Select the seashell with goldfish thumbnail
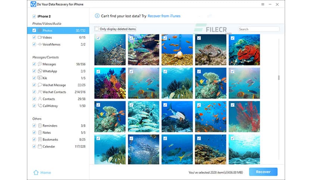 [177, 50]
